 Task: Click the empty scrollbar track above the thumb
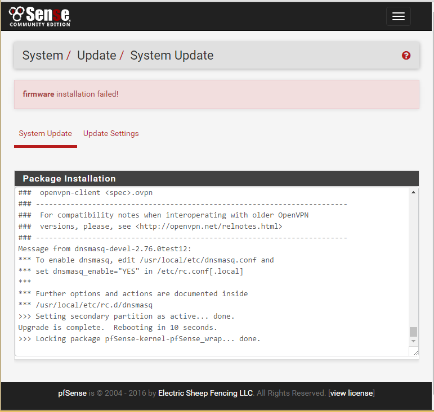point(414,259)
